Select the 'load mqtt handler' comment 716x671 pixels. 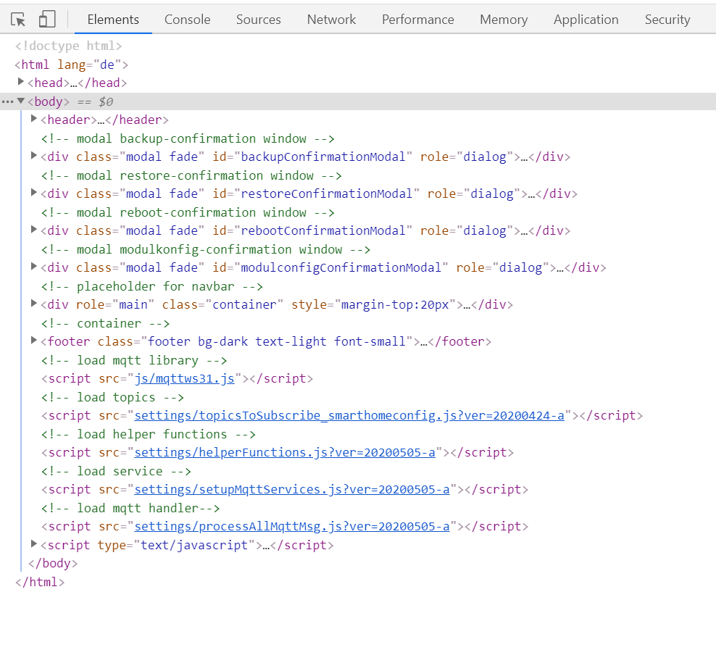130,509
